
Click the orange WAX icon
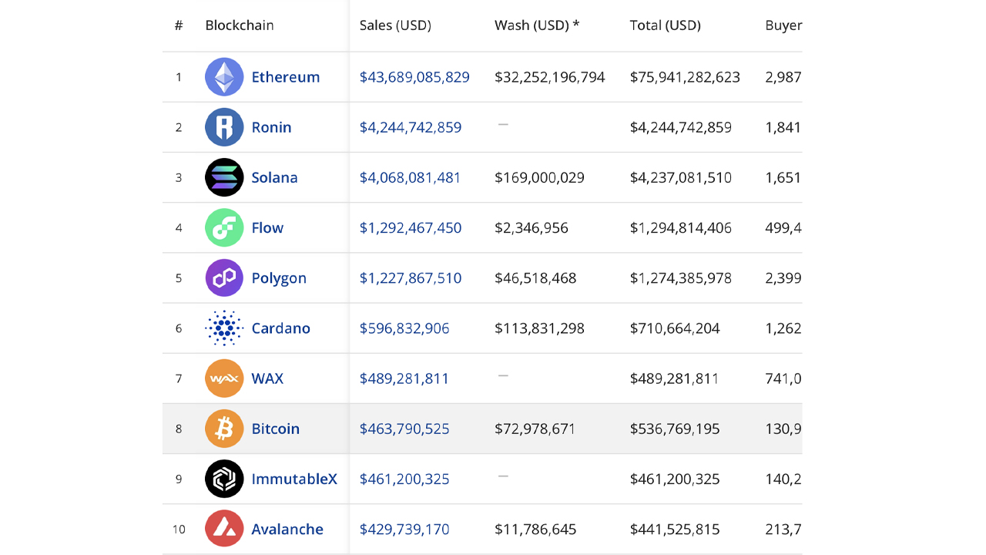tap(224, 378)
